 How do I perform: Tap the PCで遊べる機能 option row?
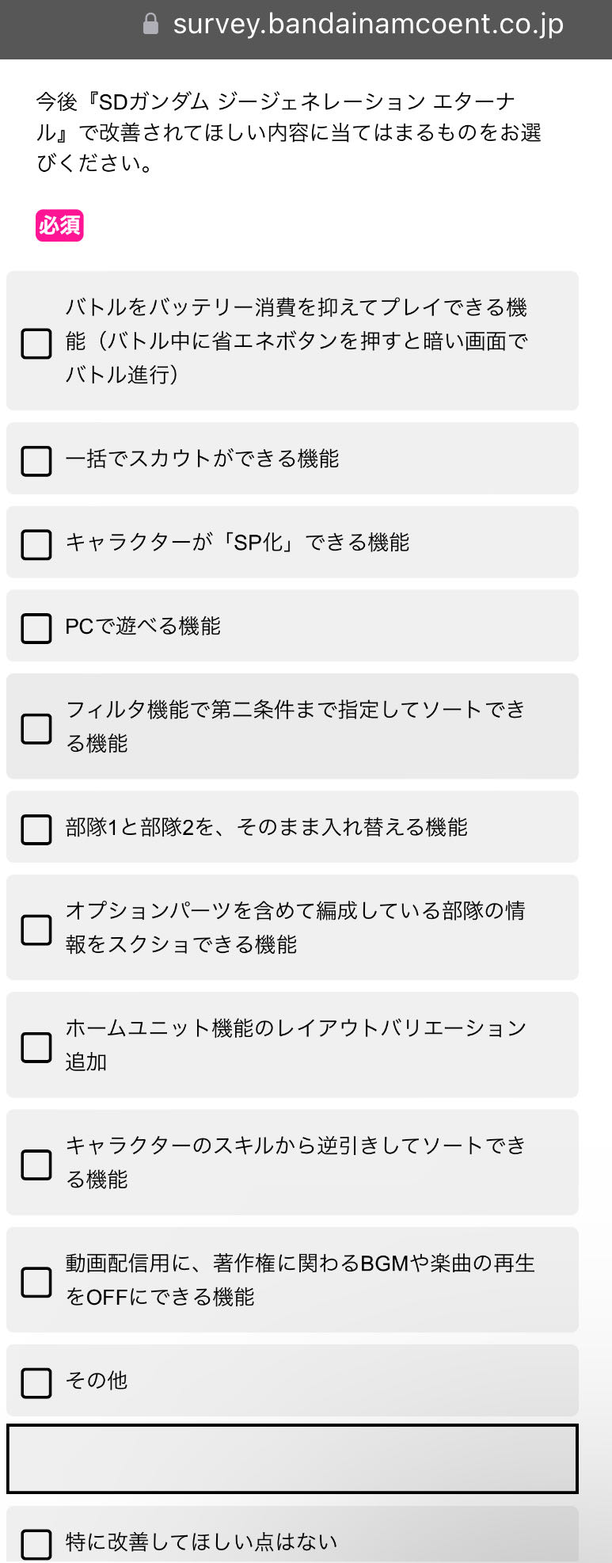pyautogui.click(x=292, y=626)
